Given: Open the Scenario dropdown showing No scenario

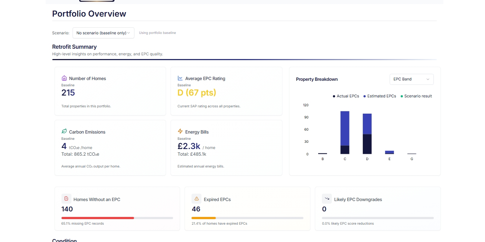Looking at the screenshot, I should pyautogui.click(x=103, y=33).
